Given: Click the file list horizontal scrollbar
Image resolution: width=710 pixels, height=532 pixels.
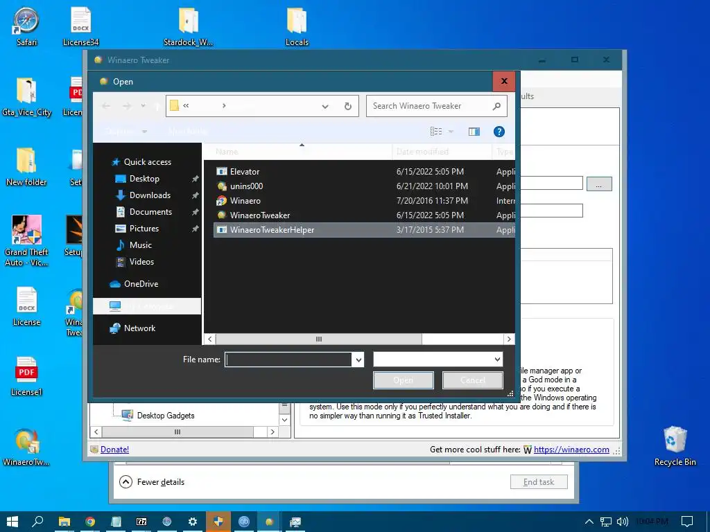Looking at the screenshot, I should (x=319, y=339).
